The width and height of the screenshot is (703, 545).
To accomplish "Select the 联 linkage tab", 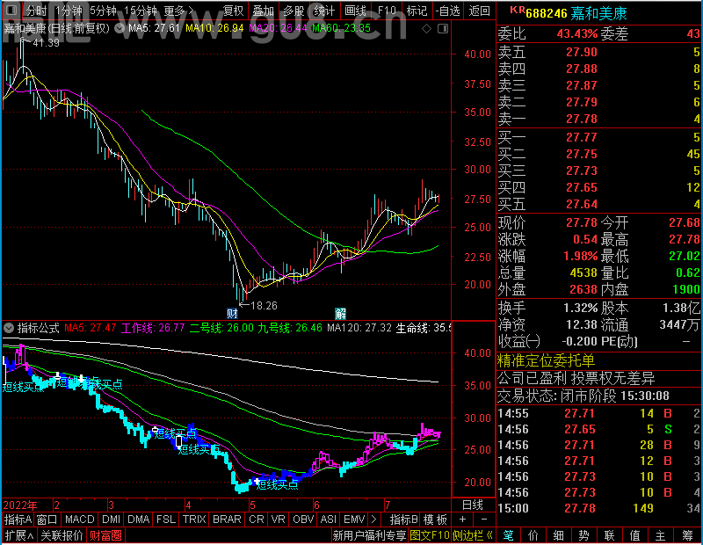I will 609,535.
